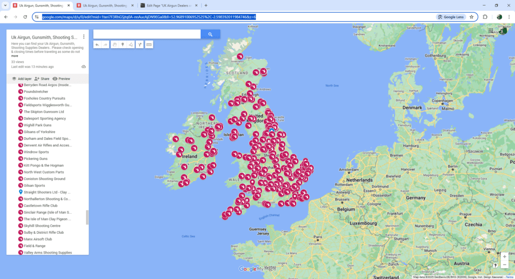The height and width of the screenshot is (279, 515).
Task: Select Kitt Pongo & the Hogman entry
Action: [x=44, y=165]
